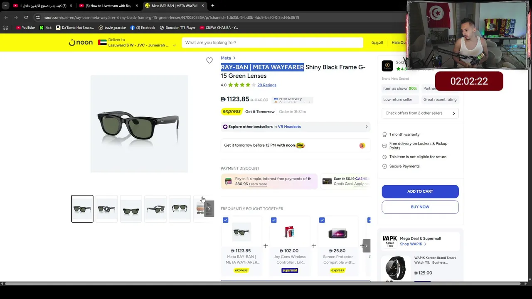532x299 pixels.
Task: Click ADD TO CART button
Action: pyautogui.click(x=420, y=191)
